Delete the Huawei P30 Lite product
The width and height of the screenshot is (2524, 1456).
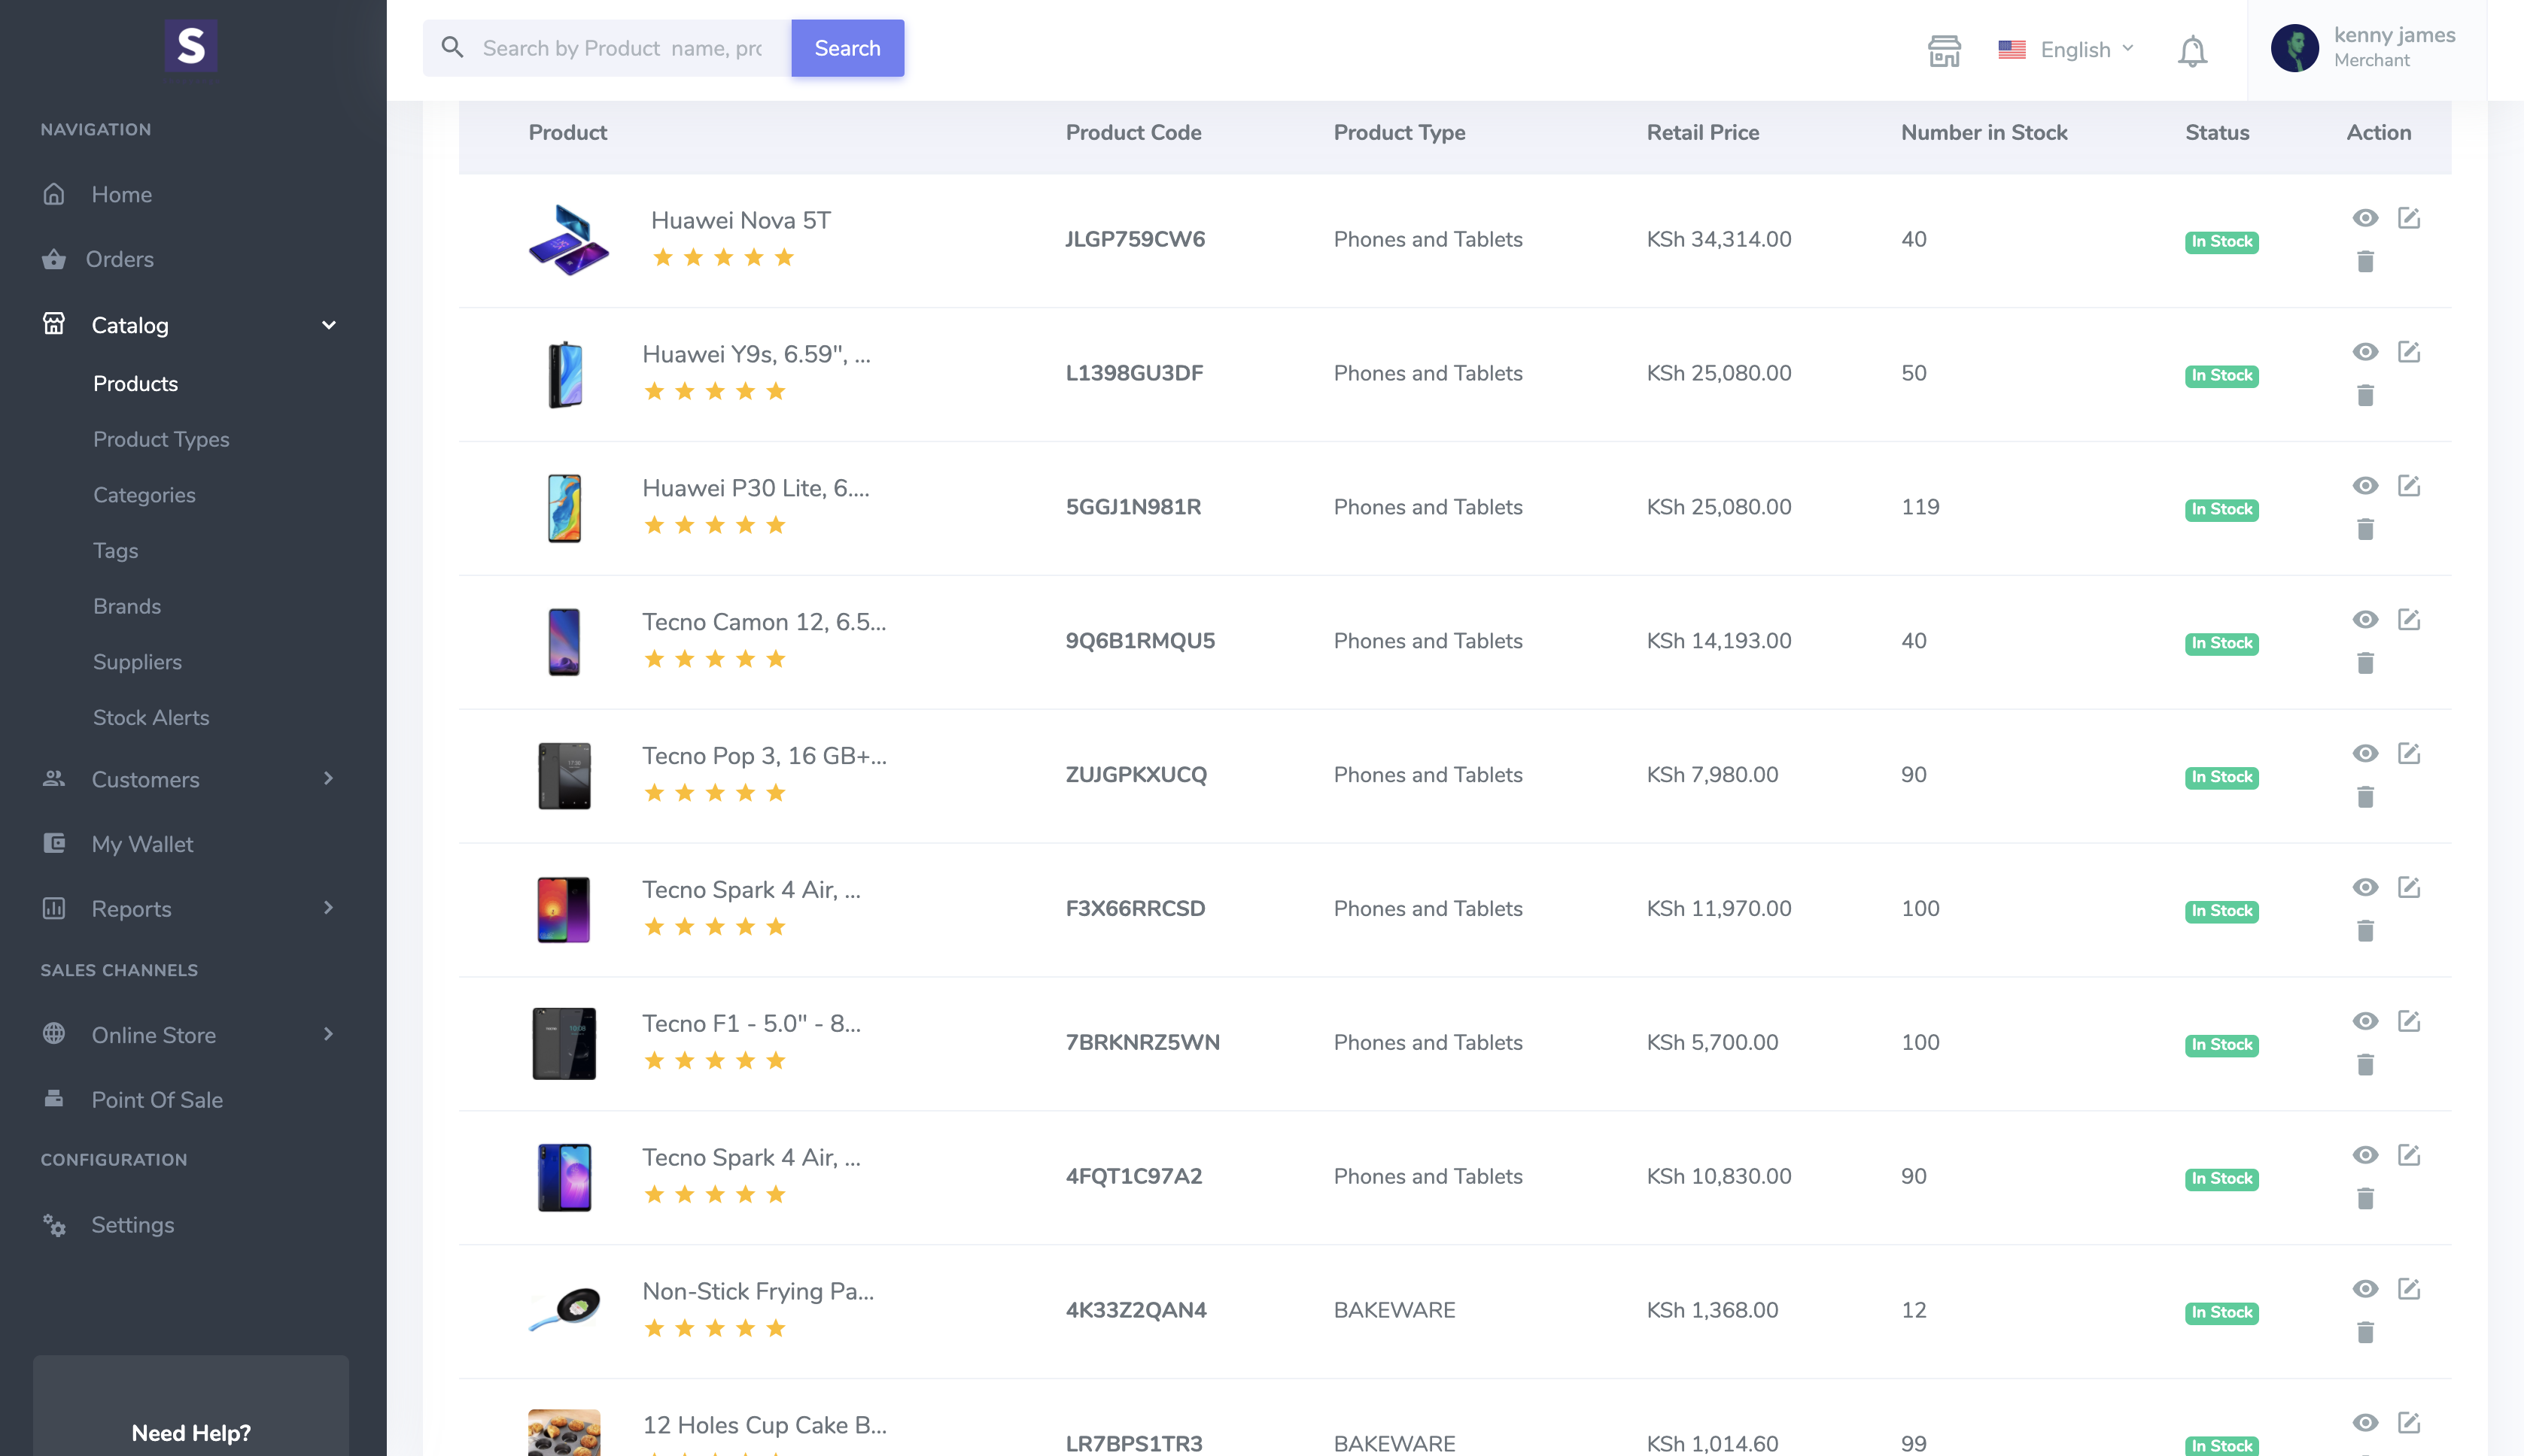(2365, 529)
